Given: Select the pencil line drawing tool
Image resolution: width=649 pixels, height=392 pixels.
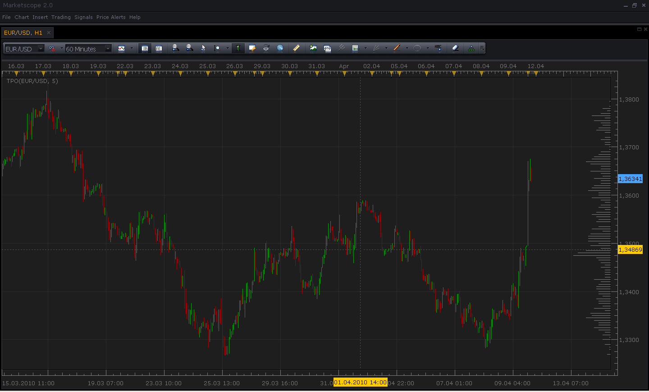Looking at the screenshot, I should click(x=397, y=48).
